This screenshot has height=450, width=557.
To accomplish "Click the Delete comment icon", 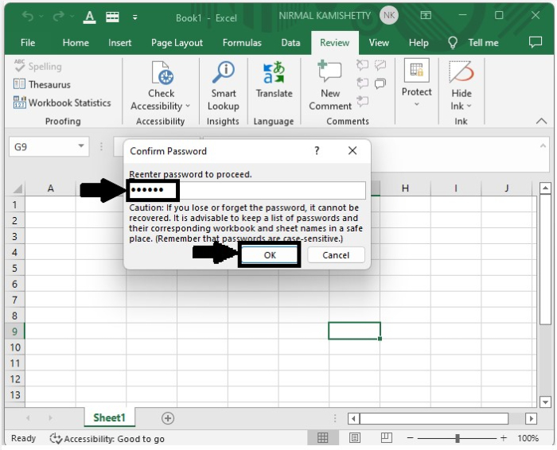I will (362, 65).
